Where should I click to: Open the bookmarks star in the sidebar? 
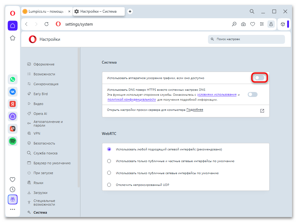pyautogui.click(x=13, y=38)
